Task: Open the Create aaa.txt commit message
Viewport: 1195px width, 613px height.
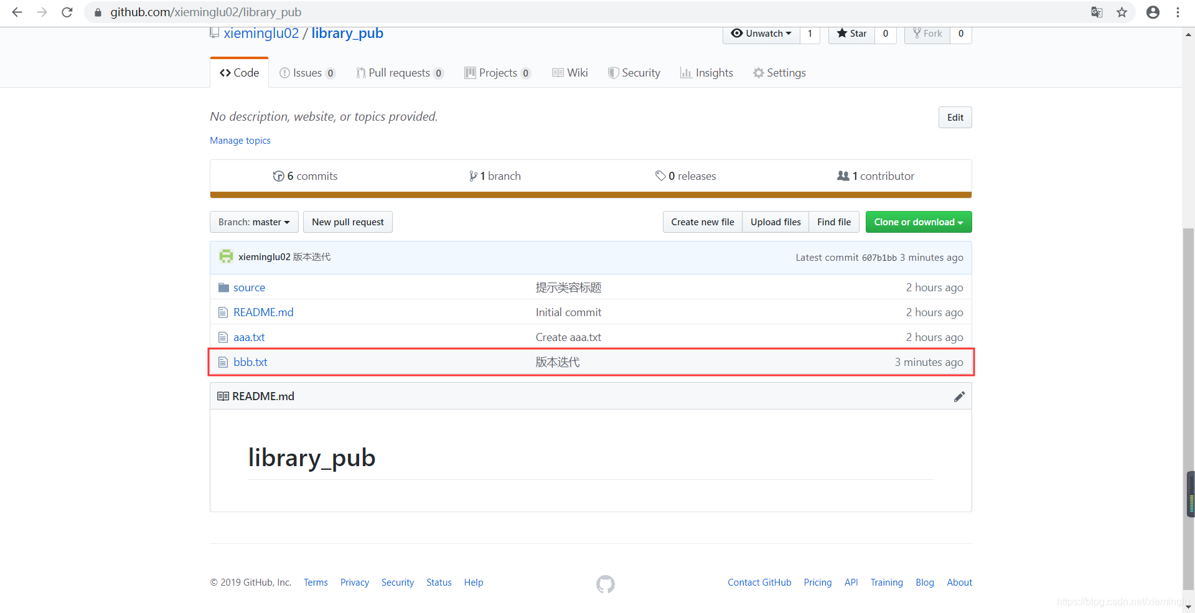Action: 568,337
